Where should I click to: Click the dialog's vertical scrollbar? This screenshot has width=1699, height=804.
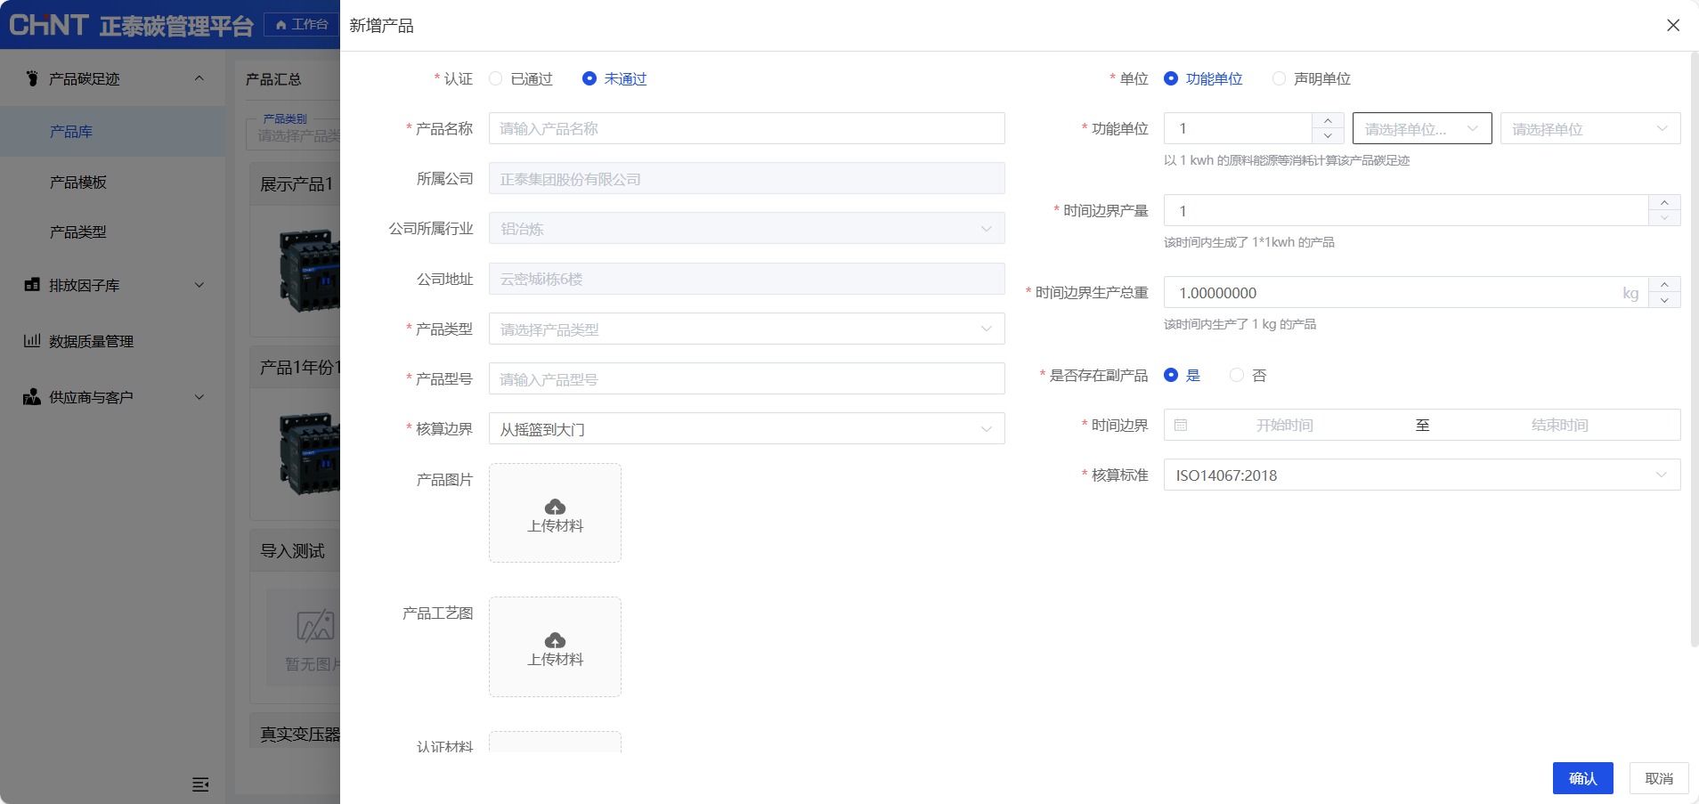tap(1694, 347)
